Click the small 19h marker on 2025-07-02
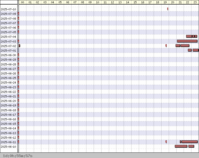Image resolution: width=199 pixels, height=158 pixels. click(166, 46)
